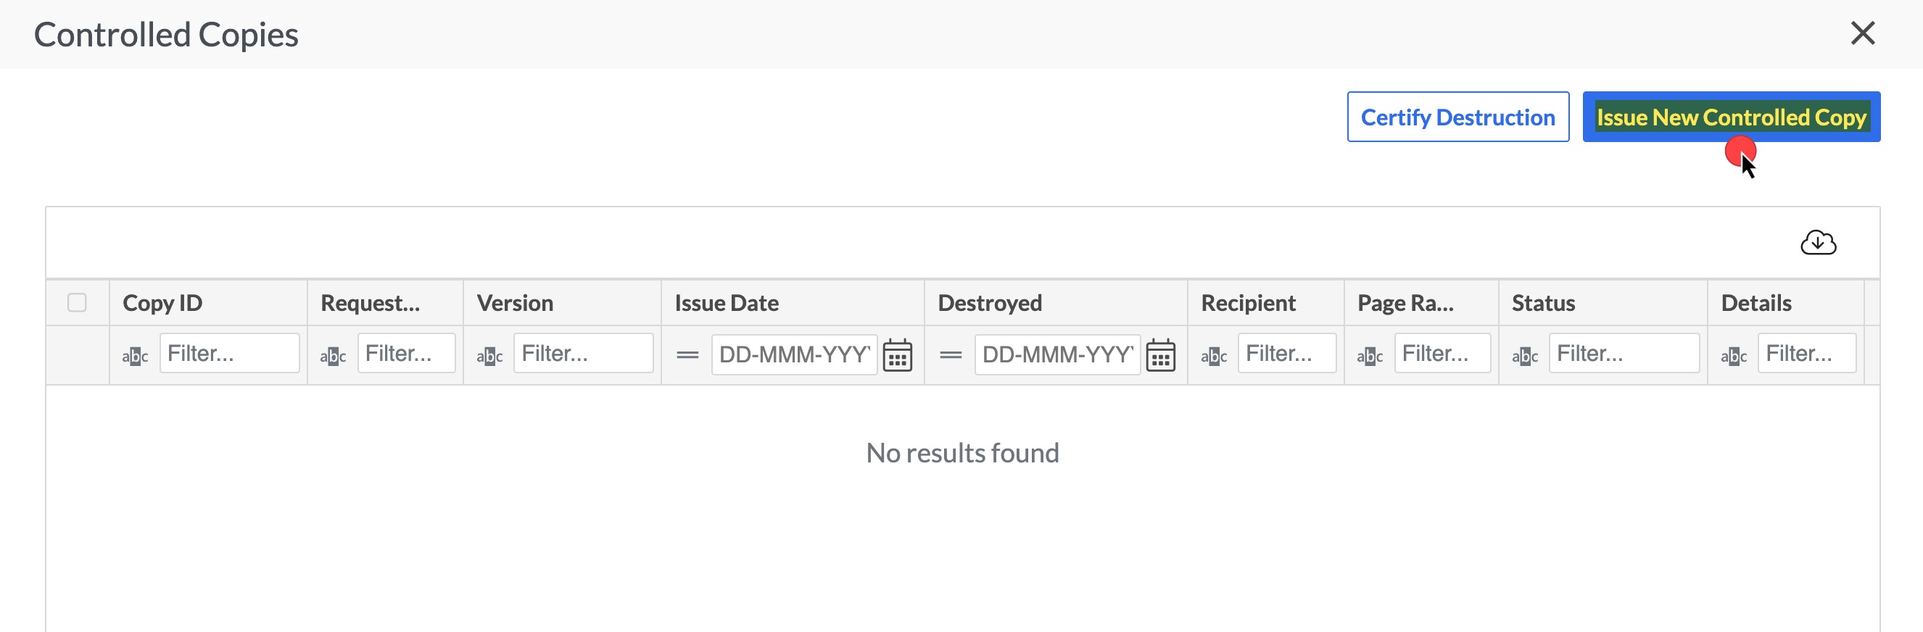
Task: Click the abc filter-type icon for Recipient
Action: 1214,356
